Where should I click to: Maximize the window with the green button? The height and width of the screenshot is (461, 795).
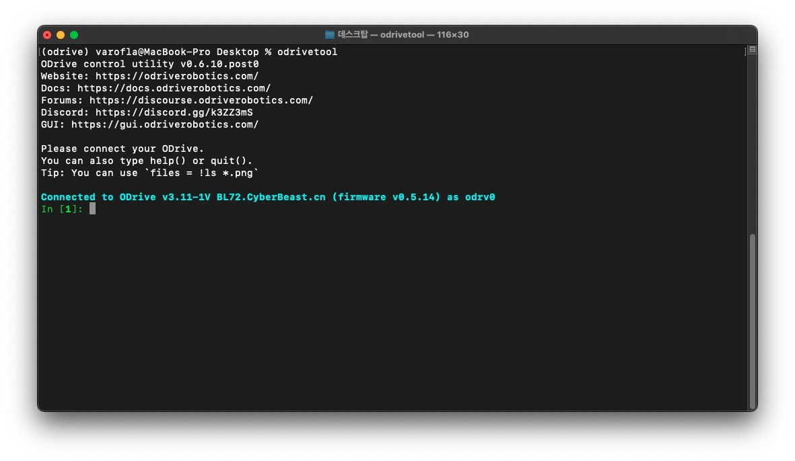(74, 35)
